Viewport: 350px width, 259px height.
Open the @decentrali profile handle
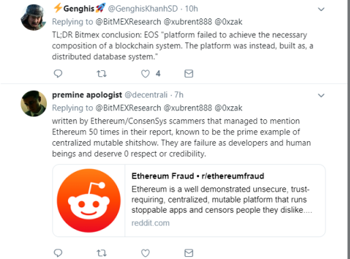[x=146, y=95]
